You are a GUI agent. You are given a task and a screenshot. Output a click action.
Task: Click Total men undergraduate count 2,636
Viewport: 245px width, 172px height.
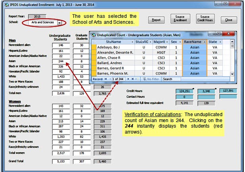pos(61,93)
